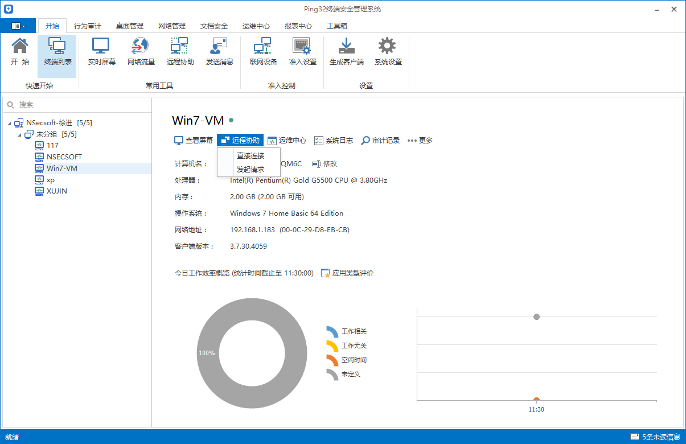Click client version 3.7.30.4059 text
Viewport: 686px width, 444px height.
pyautogui.click(x=248, y=246)
